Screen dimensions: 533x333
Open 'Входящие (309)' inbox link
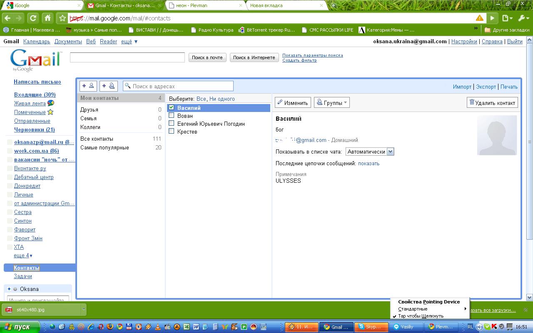pyautogui.click(x=35, y=94)
